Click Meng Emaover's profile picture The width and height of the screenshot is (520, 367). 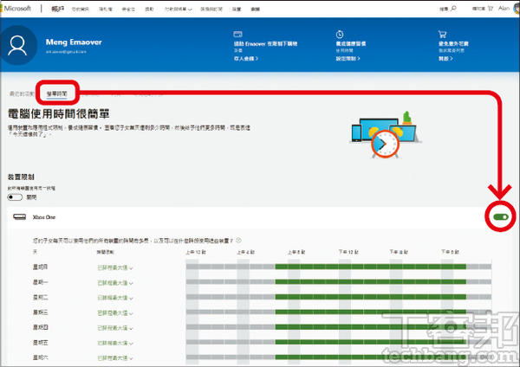pyautogui.click(x=17, y=45)
